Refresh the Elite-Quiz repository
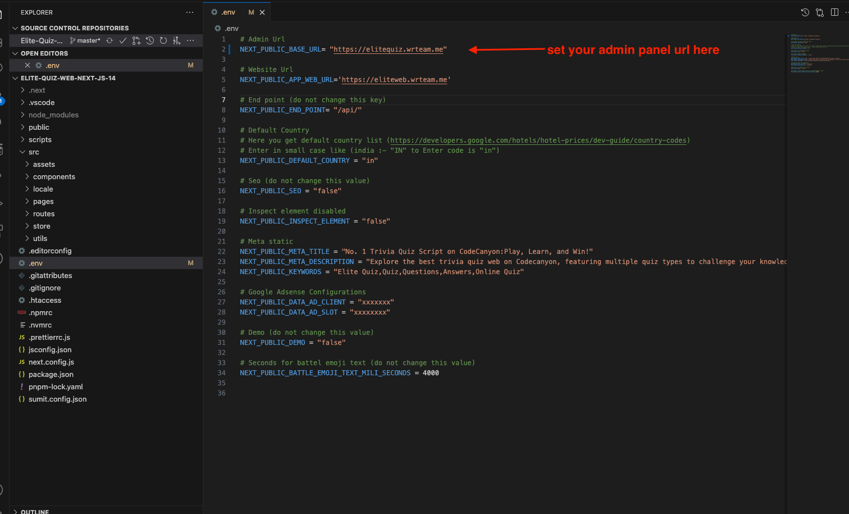Screen dimensions: 849x514 pyautogui.click(x=163, y=40)
